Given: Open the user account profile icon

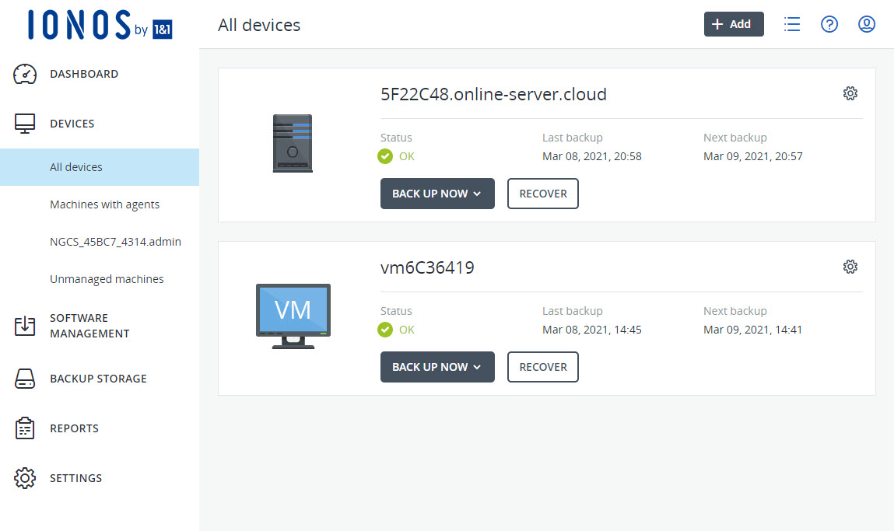Looking at the screenshot, I should [x=867, y=25].
